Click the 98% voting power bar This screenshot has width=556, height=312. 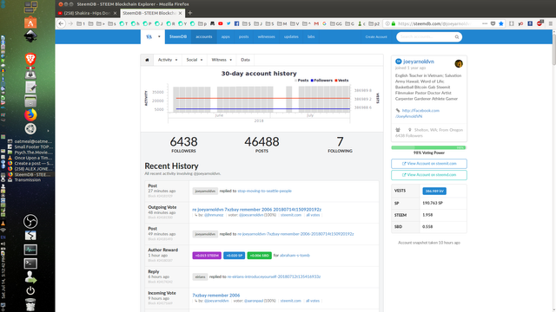(x=428, y=147)
